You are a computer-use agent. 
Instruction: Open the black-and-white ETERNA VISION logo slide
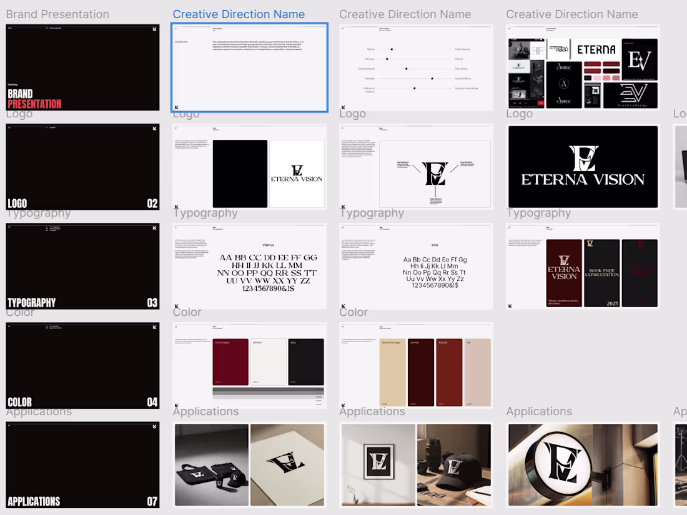click(249, 167)
